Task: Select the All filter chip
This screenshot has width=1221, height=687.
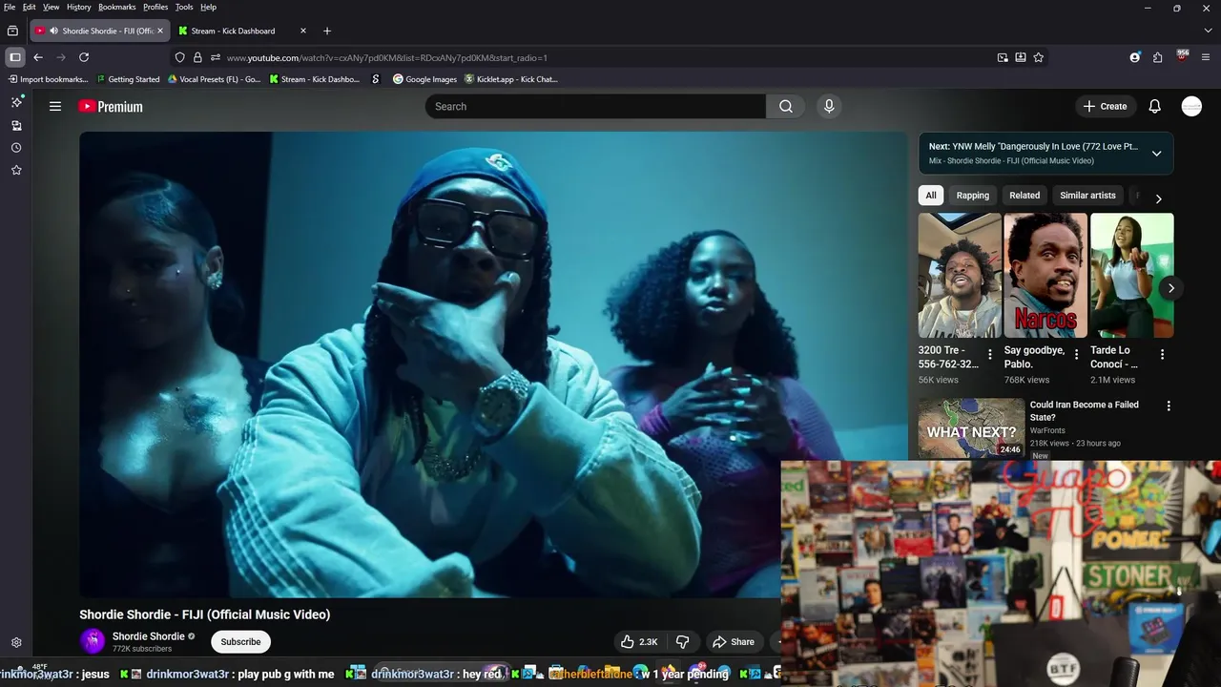Action: point(931,195)
